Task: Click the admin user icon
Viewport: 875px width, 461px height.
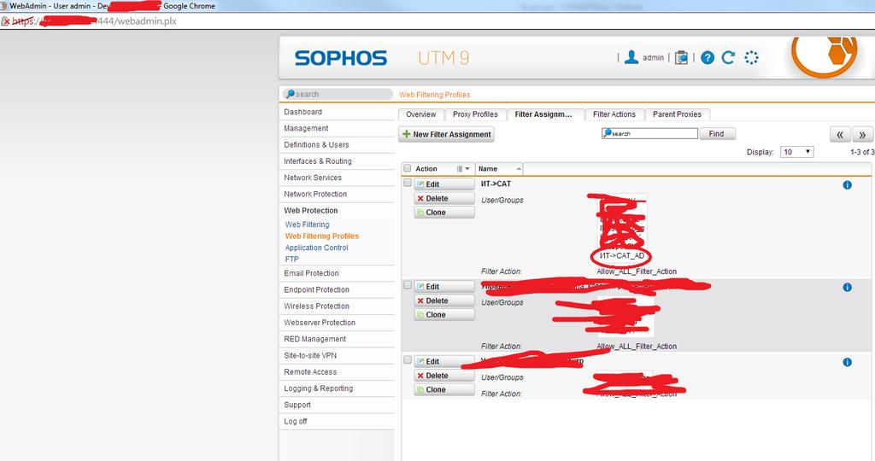Action: coord(631,57)
